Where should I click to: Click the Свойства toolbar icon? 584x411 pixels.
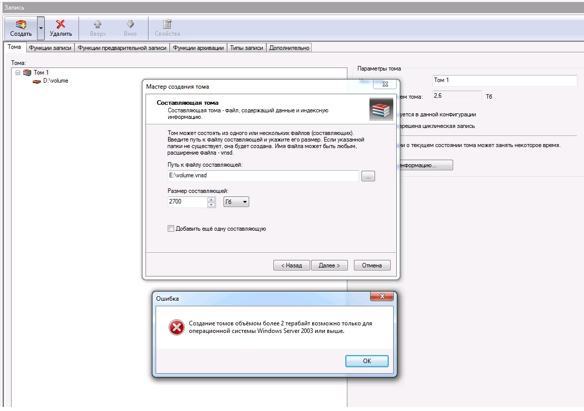167,25
